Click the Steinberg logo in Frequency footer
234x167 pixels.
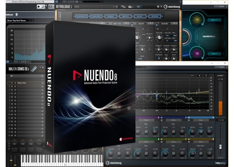pos(114,163)
